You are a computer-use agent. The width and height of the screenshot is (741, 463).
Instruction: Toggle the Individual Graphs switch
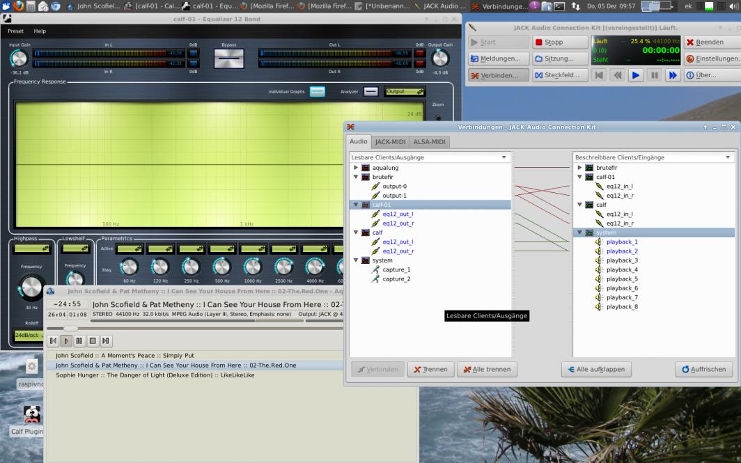click(x=317, y=91)
